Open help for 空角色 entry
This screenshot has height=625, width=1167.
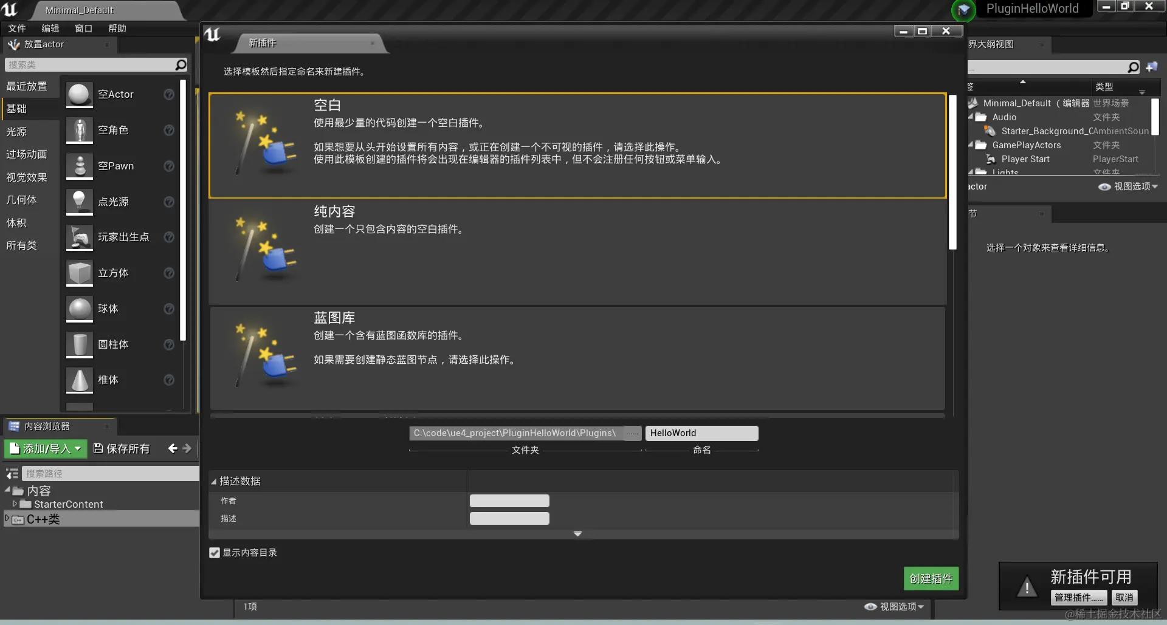click(169, 130)
